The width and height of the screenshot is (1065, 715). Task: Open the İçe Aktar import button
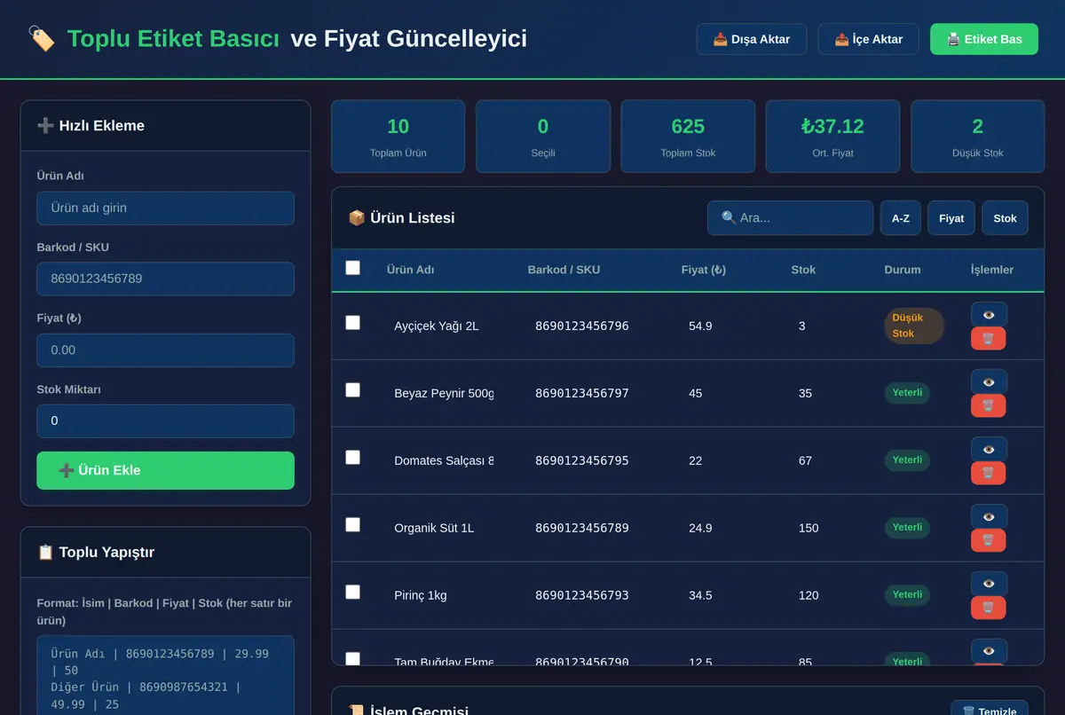[868, 39]
